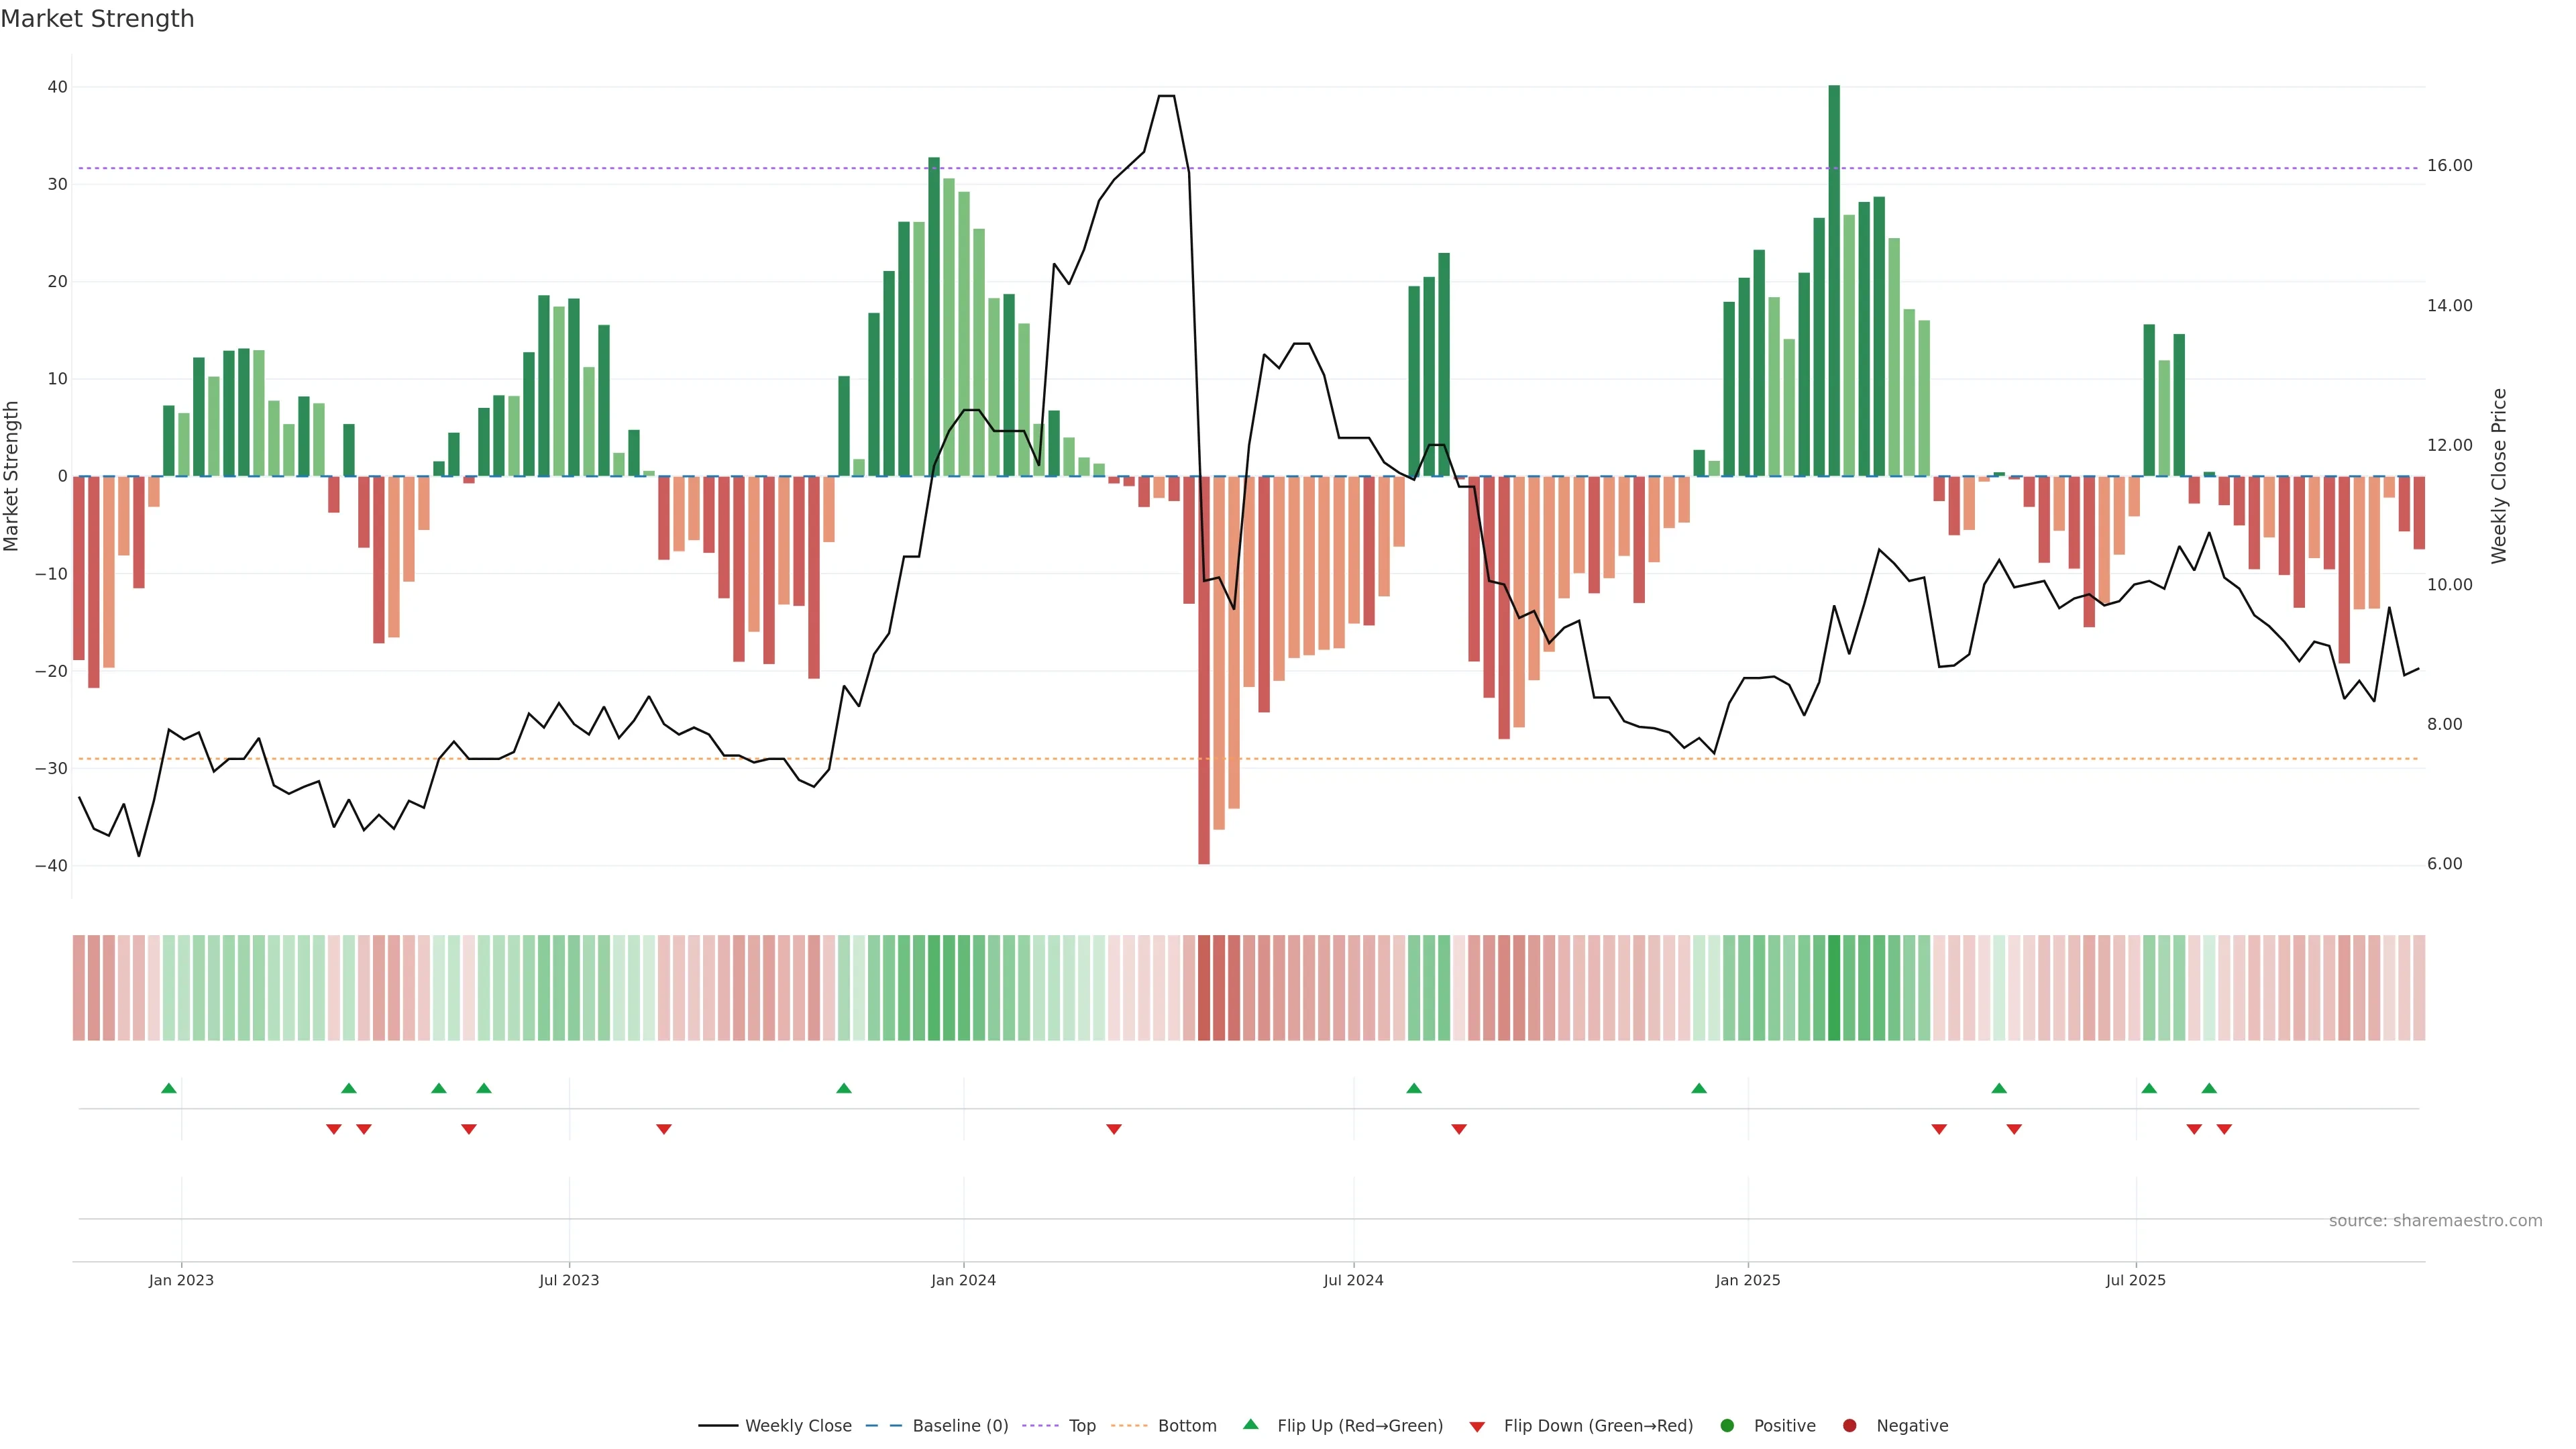Click the Jul 2025 x-axis label
Viewport: 2576px width, 1449px height.
pos(2135,1280)
